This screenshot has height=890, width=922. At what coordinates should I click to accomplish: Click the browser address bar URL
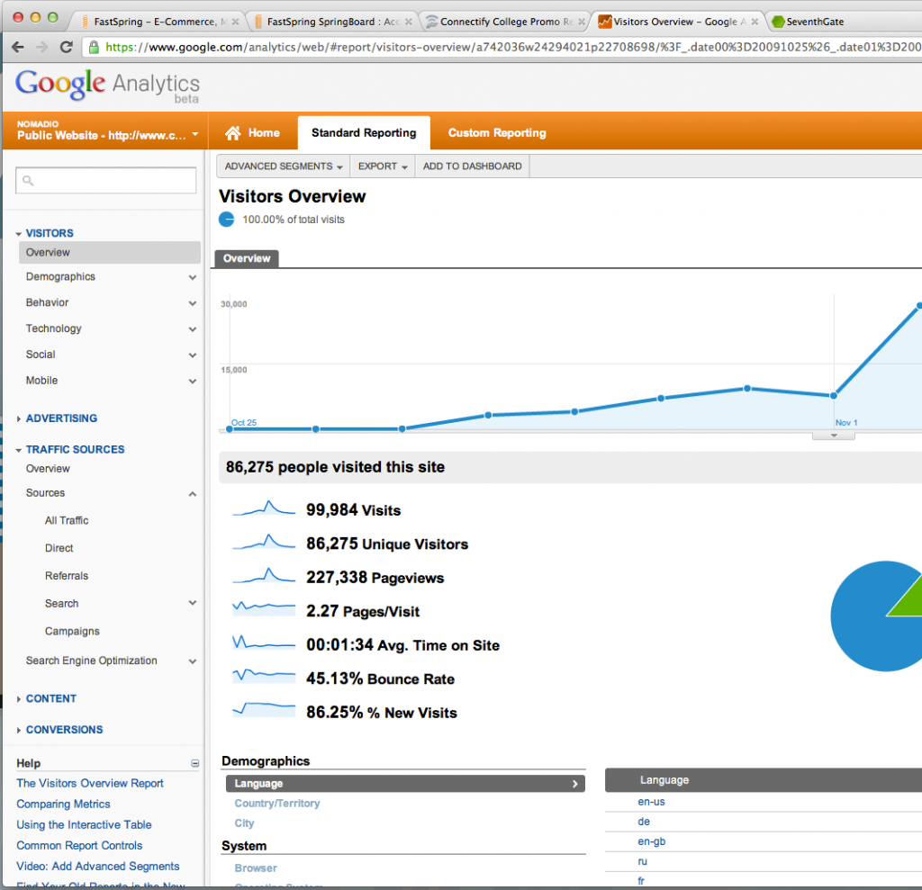512,47
